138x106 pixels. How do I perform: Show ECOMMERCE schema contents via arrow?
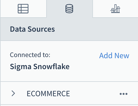tap(13, 93)
